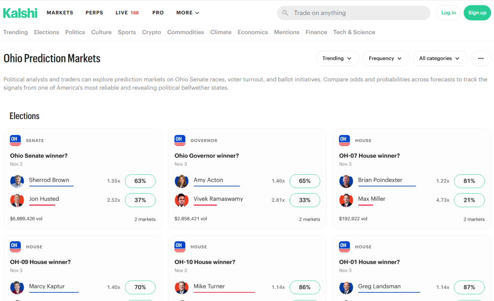
Task: Focus the Trade on anything search field
Action: pyautogui.click(x=354, y=13)
